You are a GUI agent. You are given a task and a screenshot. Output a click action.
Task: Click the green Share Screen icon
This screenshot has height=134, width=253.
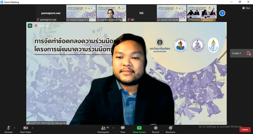[x=139, y=128]
